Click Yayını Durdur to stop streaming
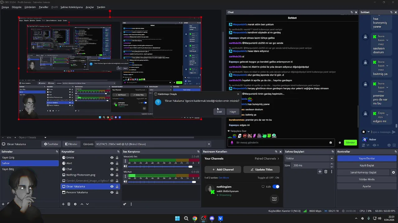Screen dimensions: 398x223 click(367, 158)
